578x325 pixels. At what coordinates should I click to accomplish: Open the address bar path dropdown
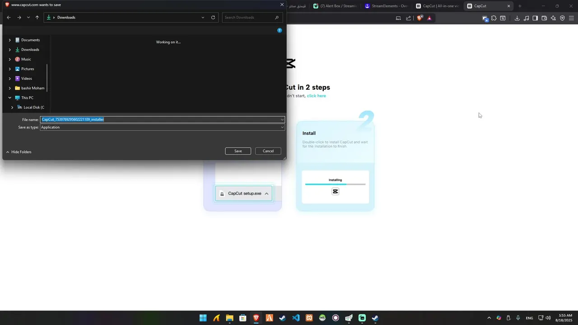coord(203,18)
